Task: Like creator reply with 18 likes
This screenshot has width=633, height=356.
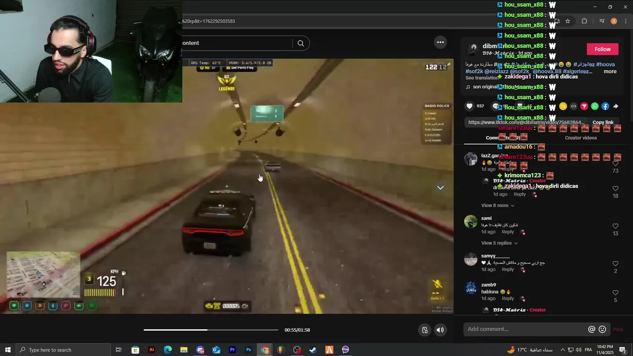Action: tap(616, 189)
